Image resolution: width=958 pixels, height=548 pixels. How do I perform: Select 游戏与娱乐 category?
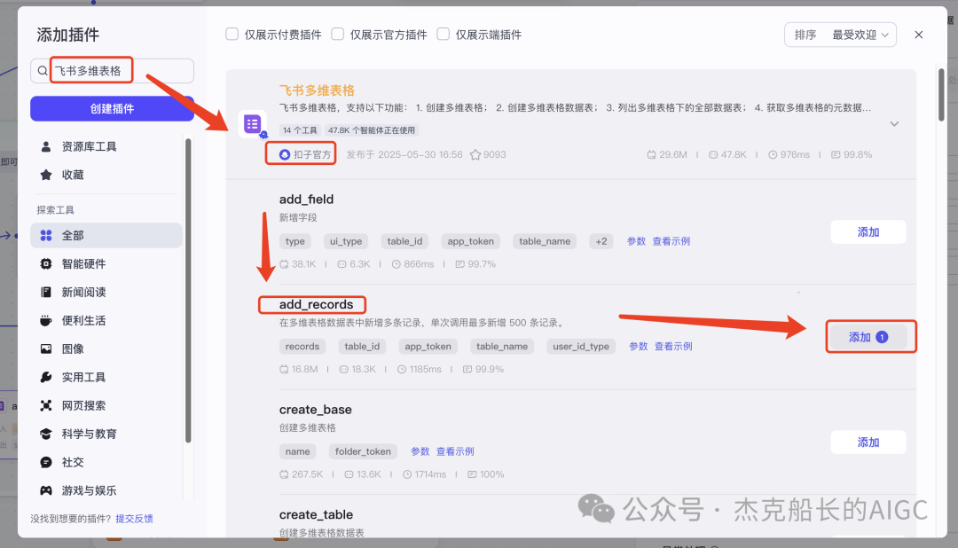pyautogui.click(x=106, y=490)
